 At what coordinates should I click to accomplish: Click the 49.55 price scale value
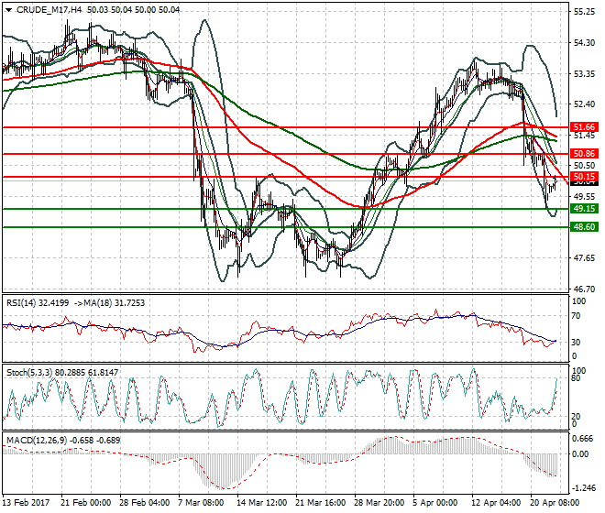coord(584,196)
